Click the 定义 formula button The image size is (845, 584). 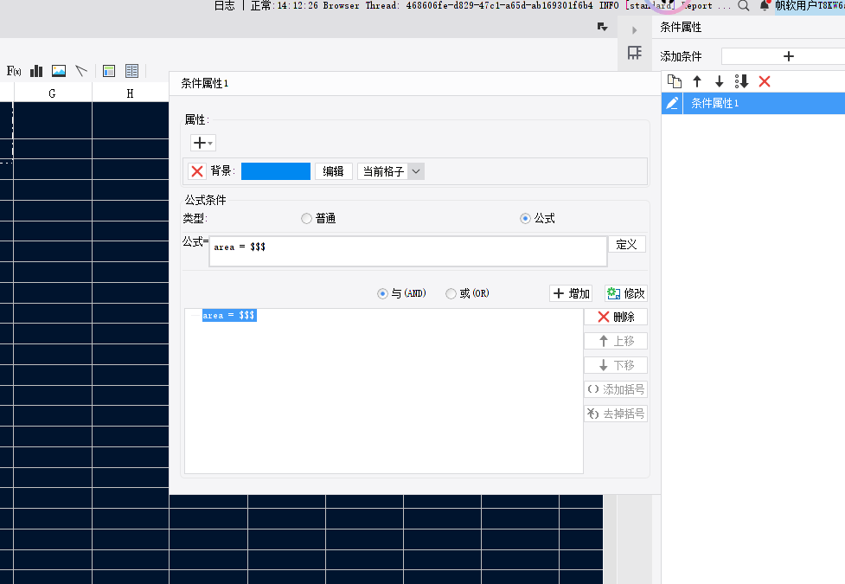626,245
